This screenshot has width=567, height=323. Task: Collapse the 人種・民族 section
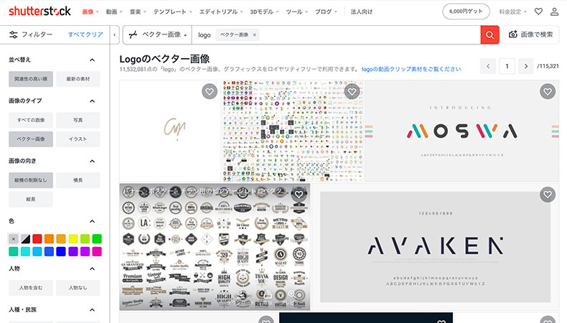pos(92,309)
